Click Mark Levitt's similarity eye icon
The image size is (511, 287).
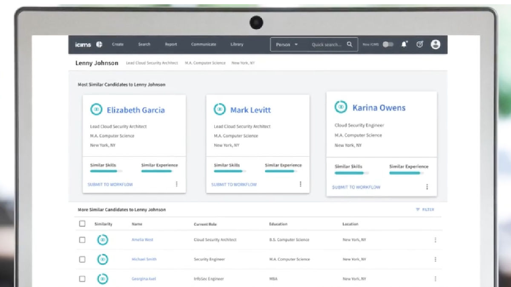pyautogui.click(x=220, y=109)
